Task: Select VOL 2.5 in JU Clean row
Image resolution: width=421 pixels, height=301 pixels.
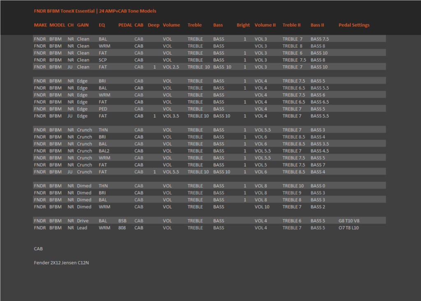Action: tap(171, 67)
